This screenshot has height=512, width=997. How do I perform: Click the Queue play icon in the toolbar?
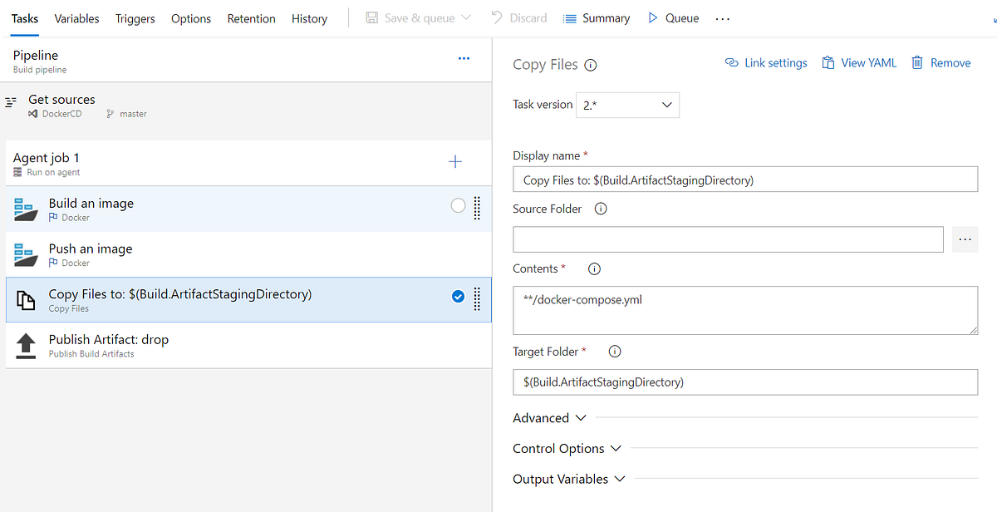653,17
